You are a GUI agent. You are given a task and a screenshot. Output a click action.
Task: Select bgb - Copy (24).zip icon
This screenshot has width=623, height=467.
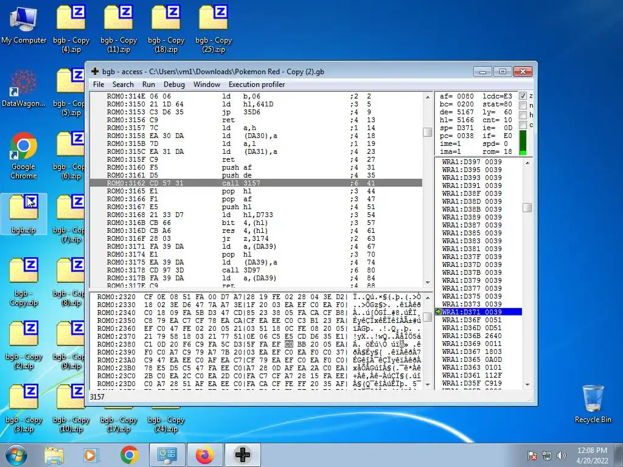[x=166, y=421]
